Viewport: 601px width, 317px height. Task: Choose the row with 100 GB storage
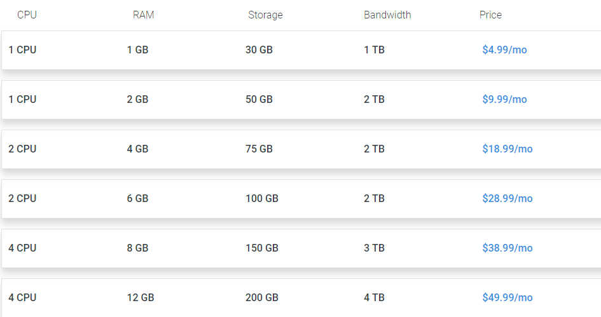(x=301, y=199)
